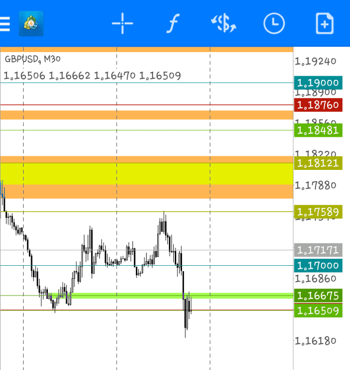The image size is (350, 370).
Task: Select the 1.18121 price level label
Action: pyautogui.click(x=318, y=163)
